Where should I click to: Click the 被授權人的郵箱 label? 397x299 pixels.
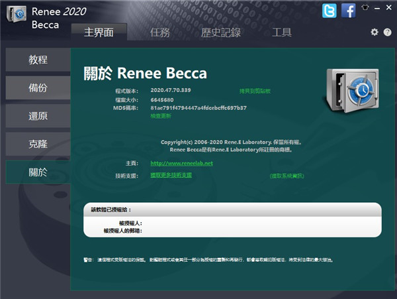[123, 231]
